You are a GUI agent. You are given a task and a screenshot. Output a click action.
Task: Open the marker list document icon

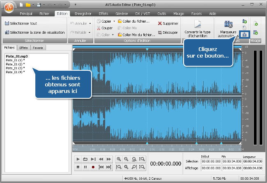click(x=244, y=28)
